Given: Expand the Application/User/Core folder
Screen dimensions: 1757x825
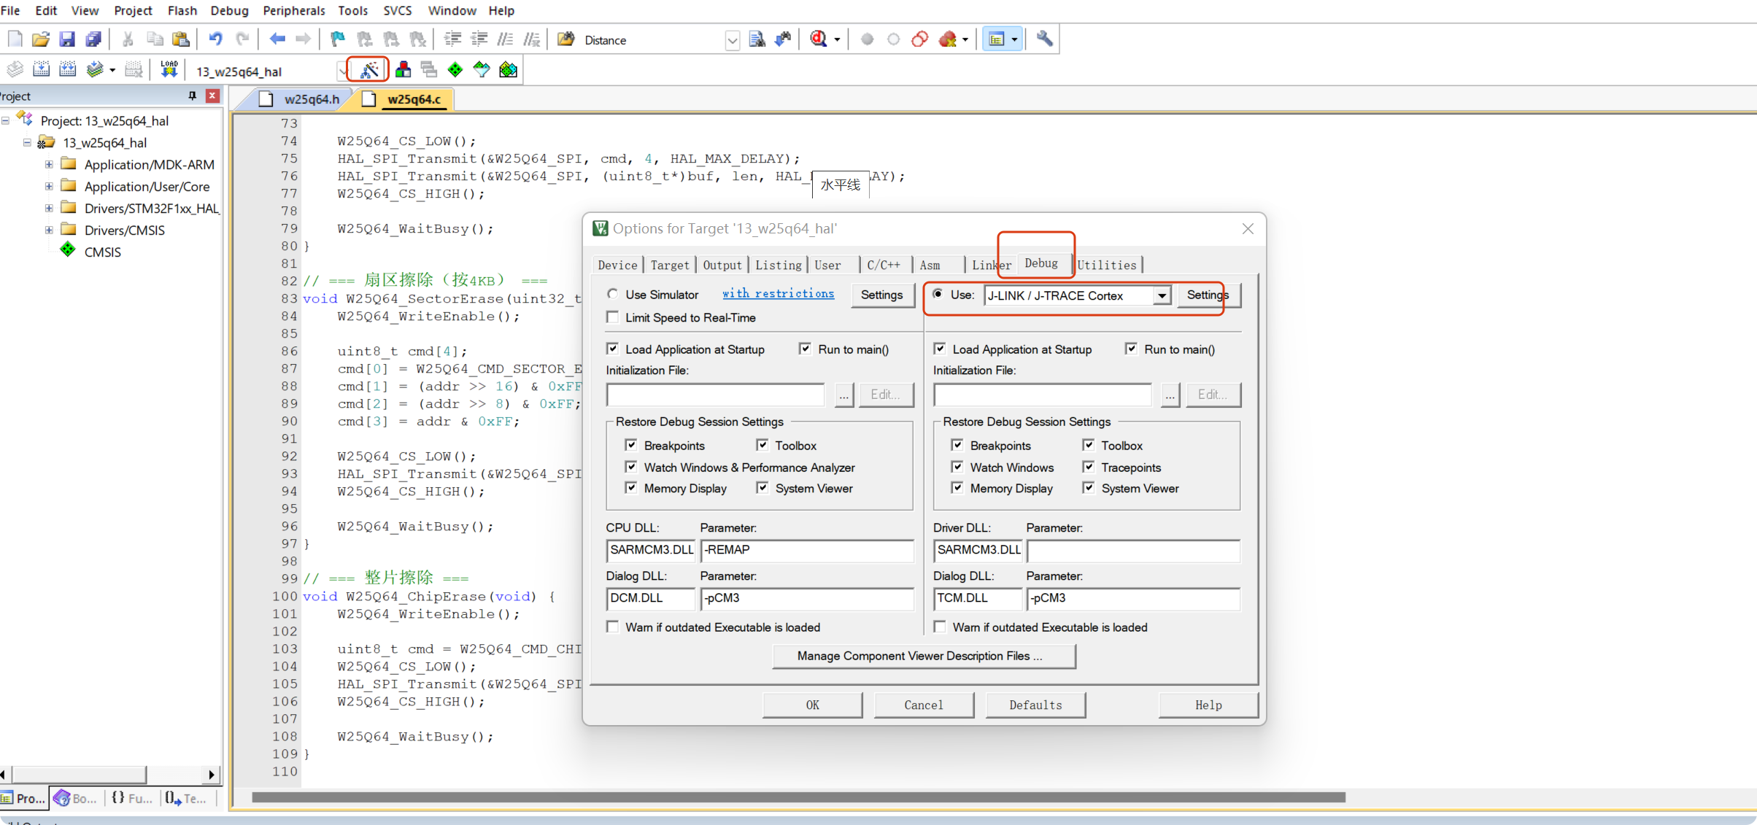Looking at the screenshot, I should pos(49,186).
